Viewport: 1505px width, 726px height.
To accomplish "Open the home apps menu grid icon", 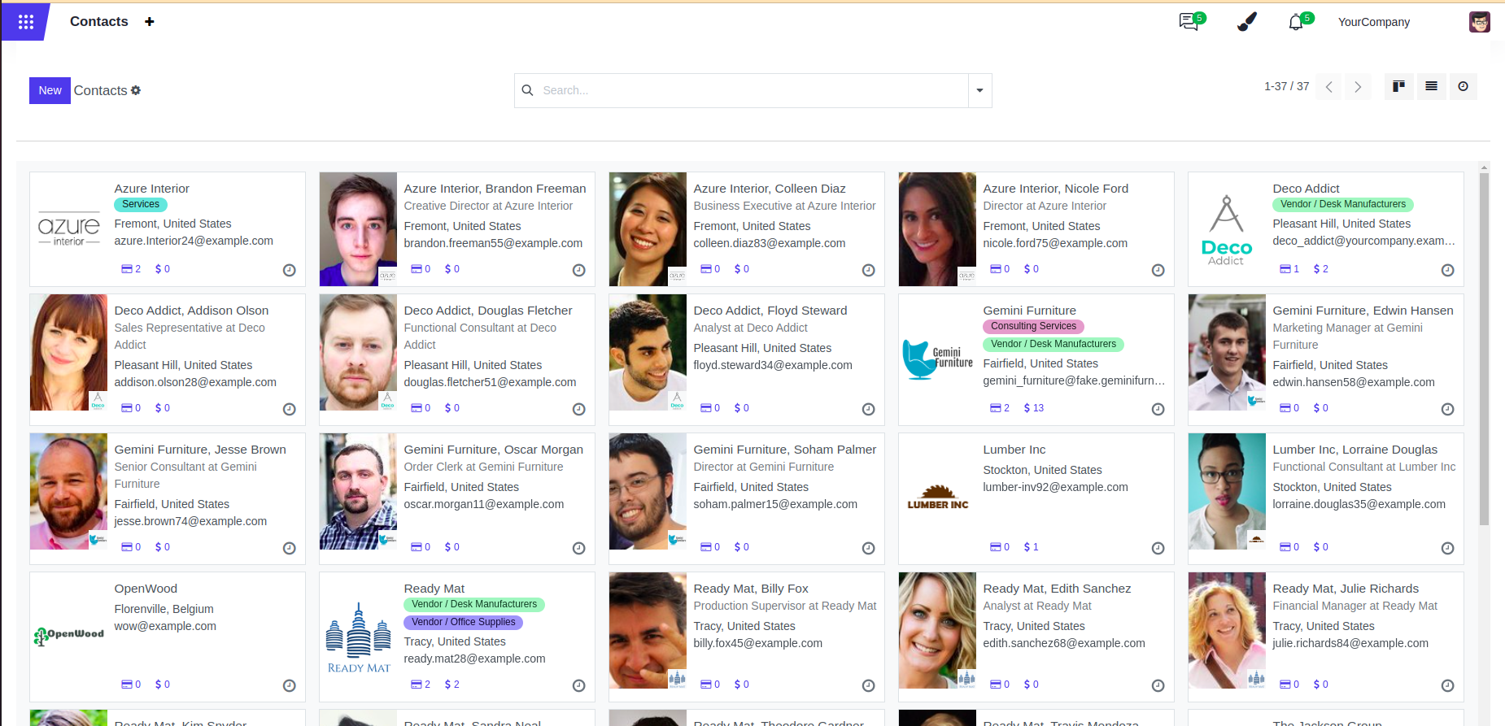I will click(x=25, y=22).
